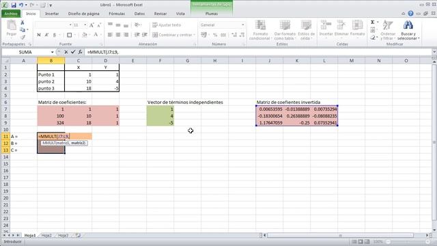The width and height of the screenshot is (437, 246).
Task: Click the font color A icon
Action: coord(96,35)
